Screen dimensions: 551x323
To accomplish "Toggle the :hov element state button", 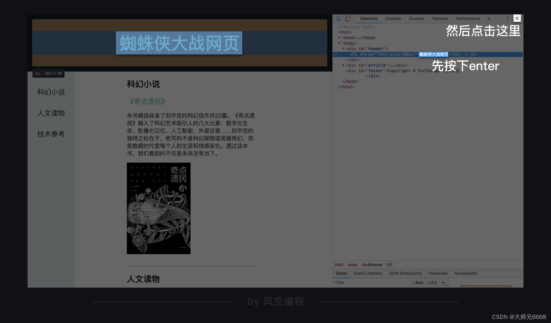I will (x=418, y=283).
